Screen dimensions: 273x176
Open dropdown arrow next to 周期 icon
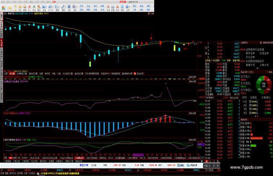pyautogui.click(x=60, y=7)
